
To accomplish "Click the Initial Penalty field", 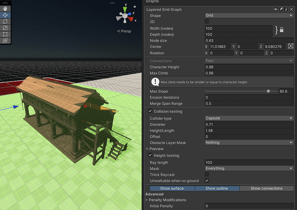I will tap(249, 206).
